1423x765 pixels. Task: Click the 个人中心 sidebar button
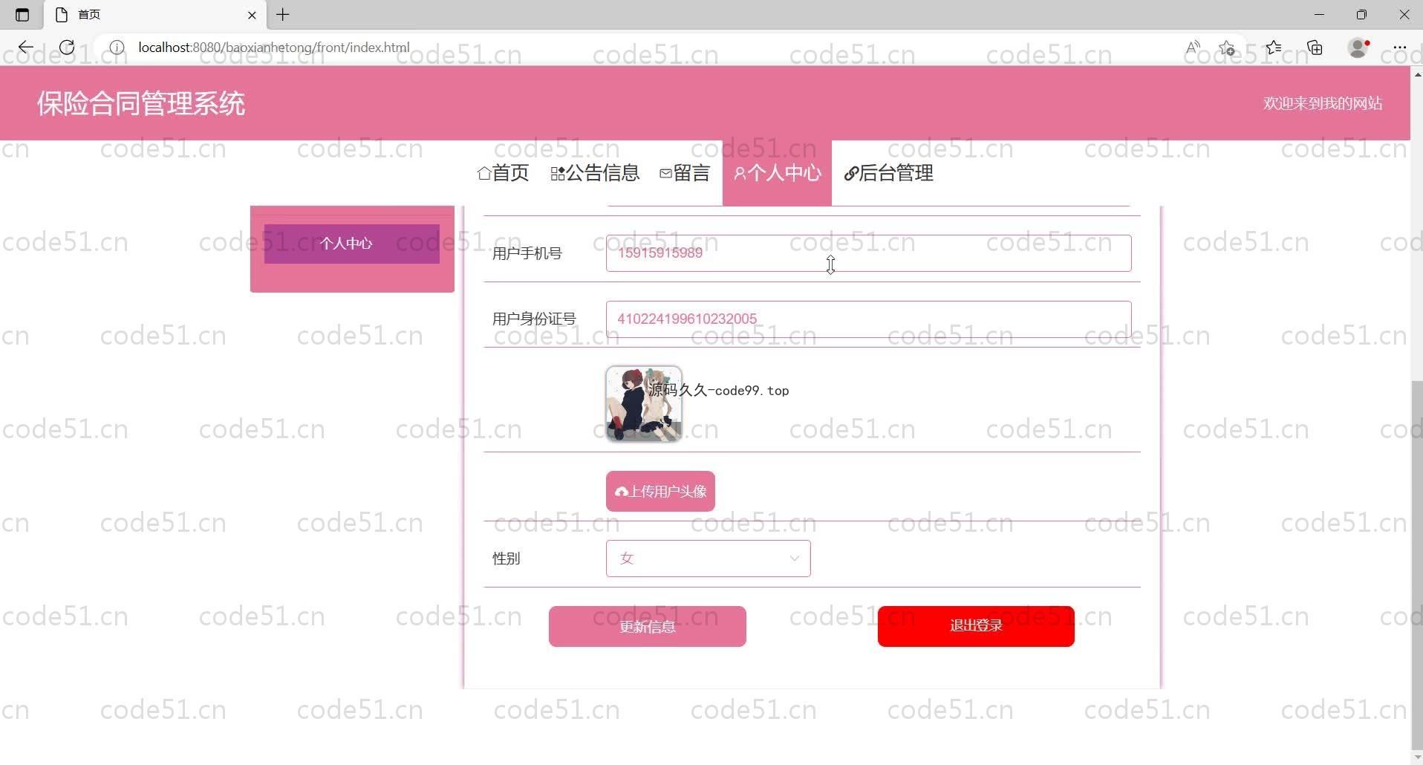pos(351,244)
